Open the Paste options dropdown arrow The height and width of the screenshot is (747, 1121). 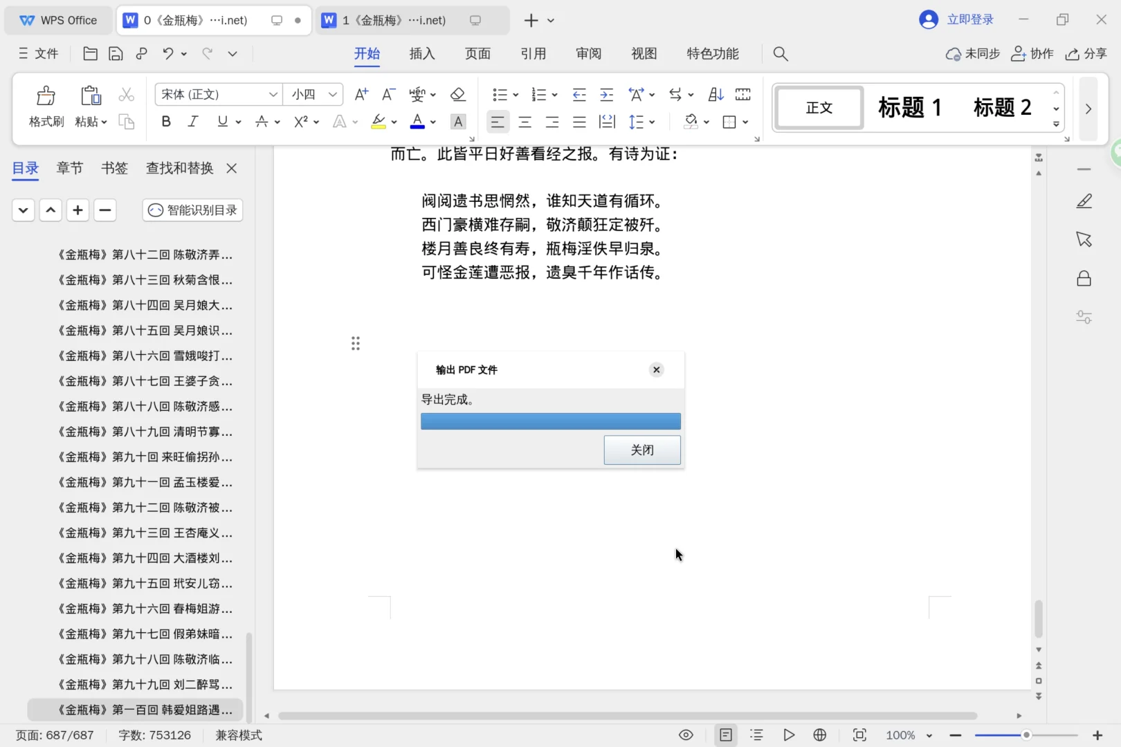[104, 122]
